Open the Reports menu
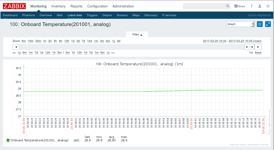Image resolution: width=274 pixels, height=150 pixels. click(x=76, y=6)
